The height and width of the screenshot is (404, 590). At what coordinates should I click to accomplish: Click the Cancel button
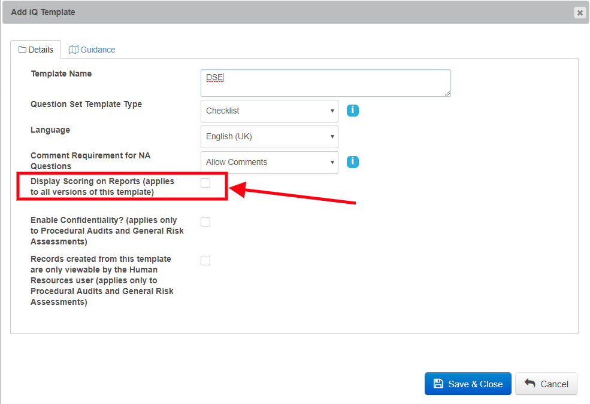pos(546,384)
